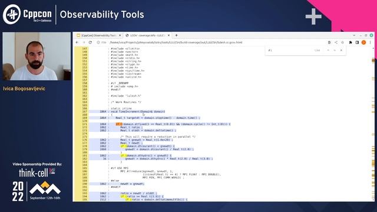Image resolution: width=377 pixels, height=212 pixels.
Task: Click the hit count 16 on line 182
Action: coord(105,158)
